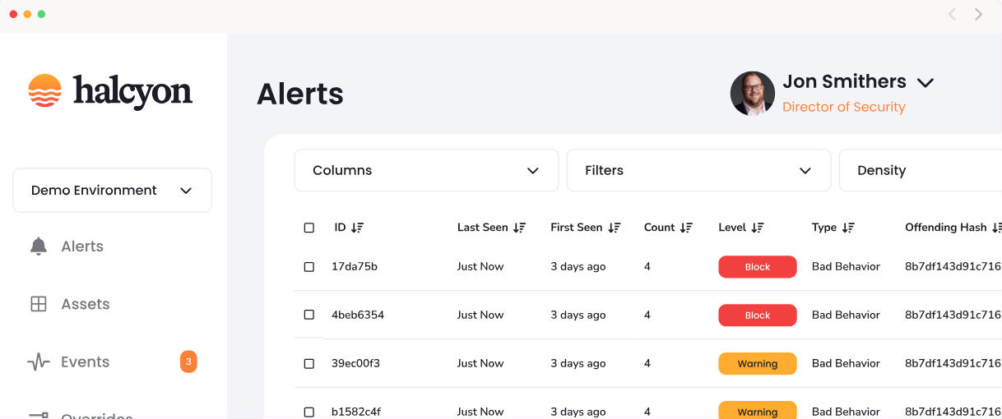Image resolution: width=1002 pixels, height=419 pixels.
Task: Go to the Events menu item
Action: 85,362
